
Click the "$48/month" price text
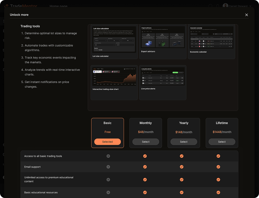(146, 132)
